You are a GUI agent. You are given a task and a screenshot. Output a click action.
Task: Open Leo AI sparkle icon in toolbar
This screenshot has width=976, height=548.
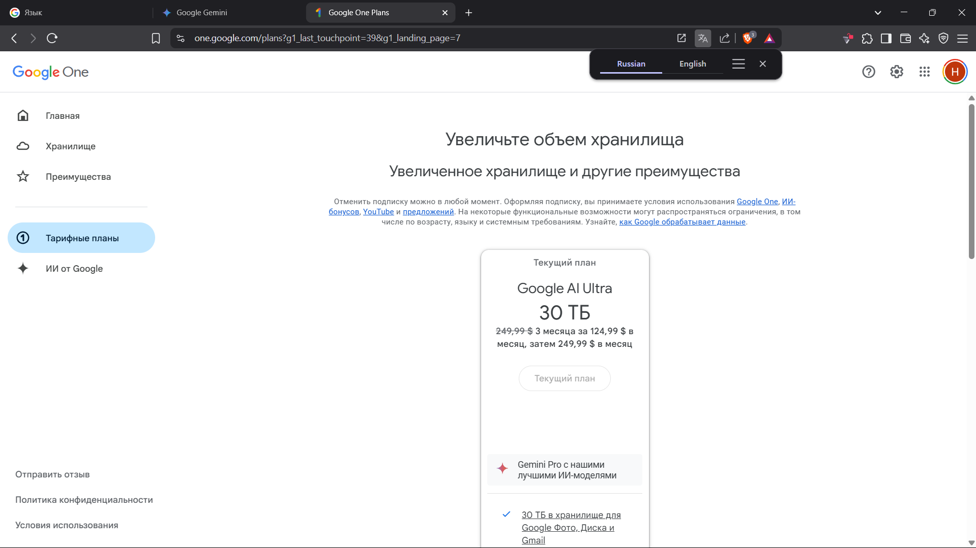click(x=924, y=38)
